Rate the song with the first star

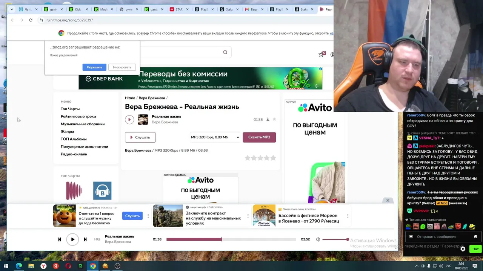[x=248, y=158]
